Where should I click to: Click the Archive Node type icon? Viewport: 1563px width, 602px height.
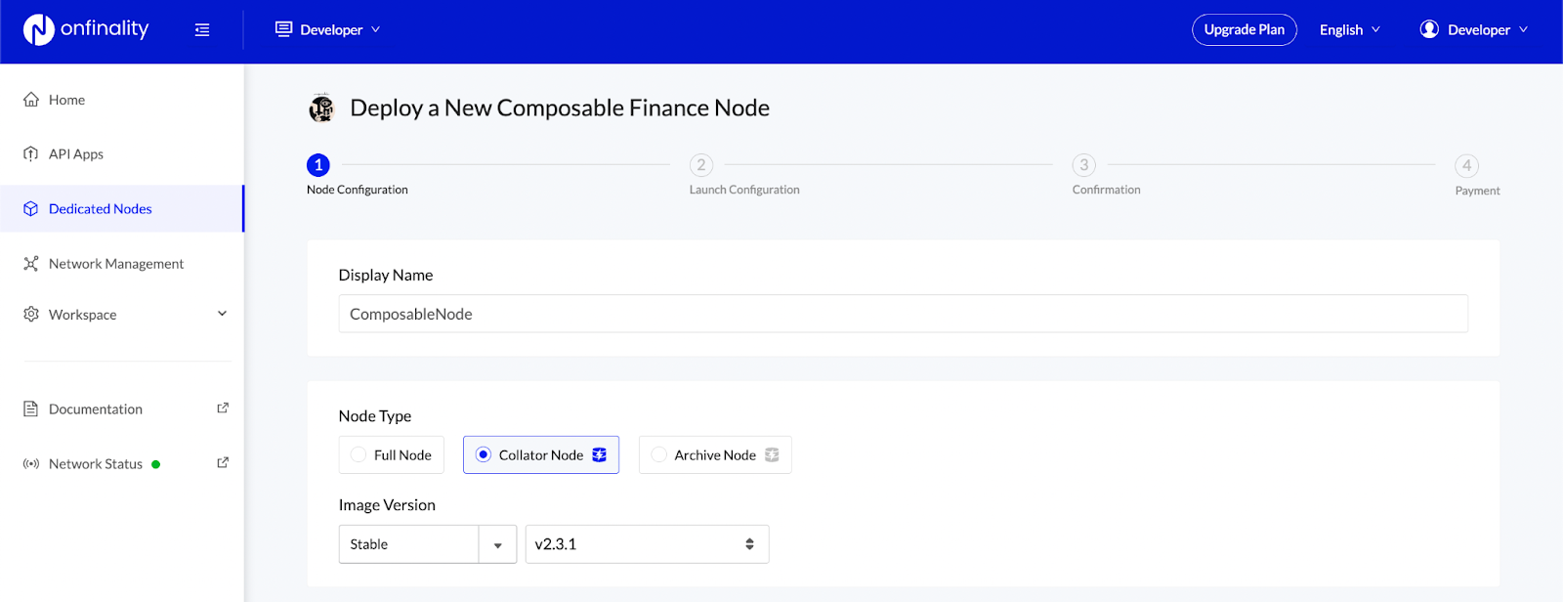coord(772,455)
